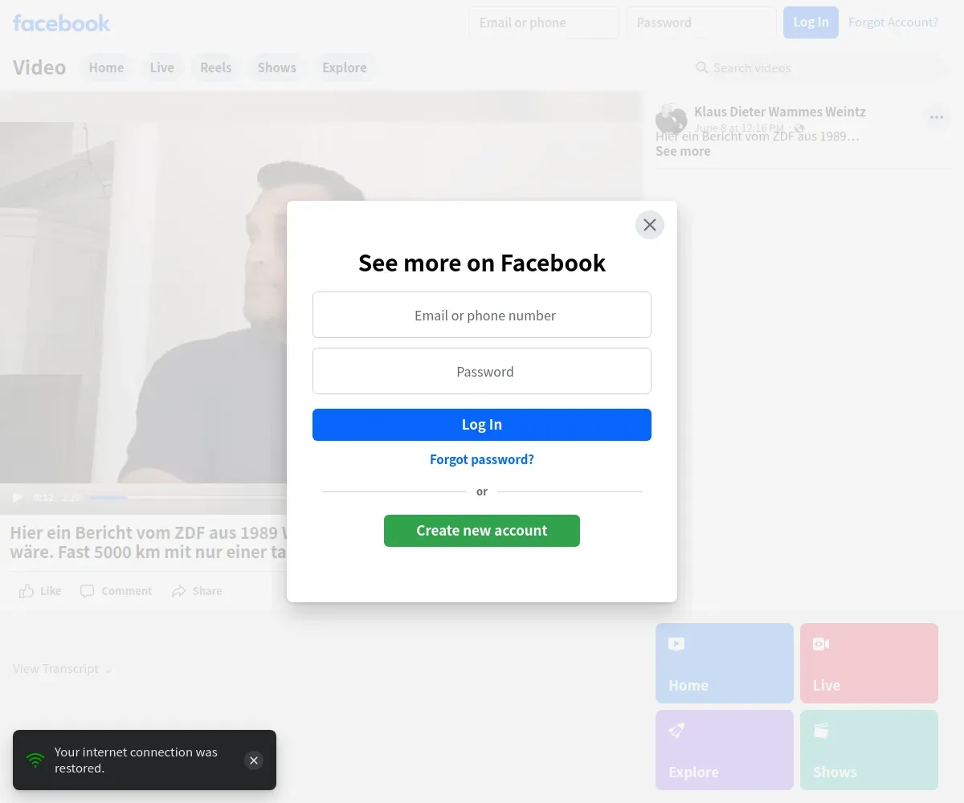The image size is (964, 803).
Task: Open the three-dots post options menu
Action: click(937, 117)
